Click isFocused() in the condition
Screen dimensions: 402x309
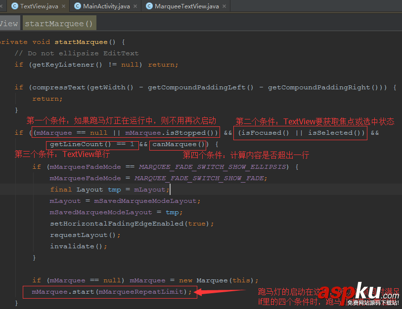coord(266,133)
